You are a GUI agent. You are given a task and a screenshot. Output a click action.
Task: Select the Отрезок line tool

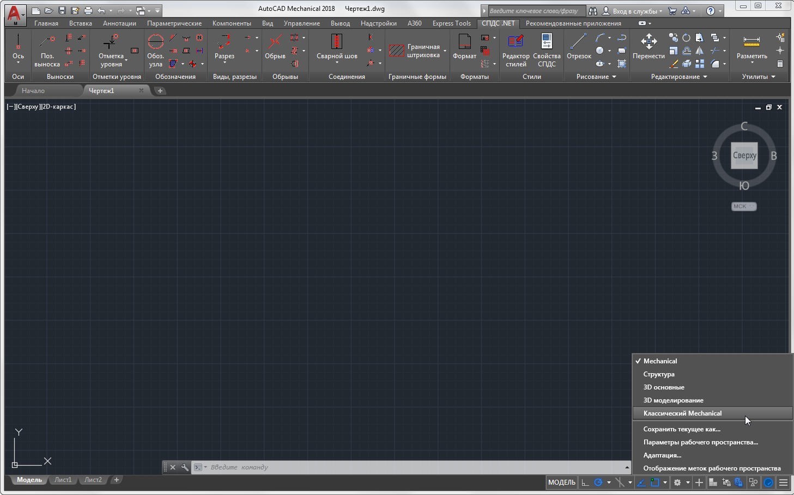[579, 47]
